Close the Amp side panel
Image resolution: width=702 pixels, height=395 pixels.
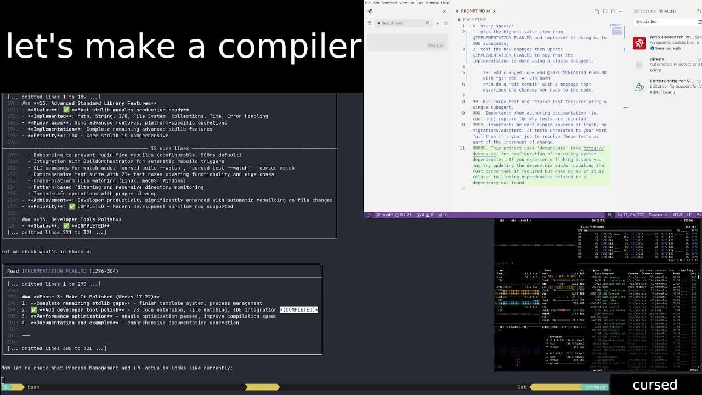444,11
